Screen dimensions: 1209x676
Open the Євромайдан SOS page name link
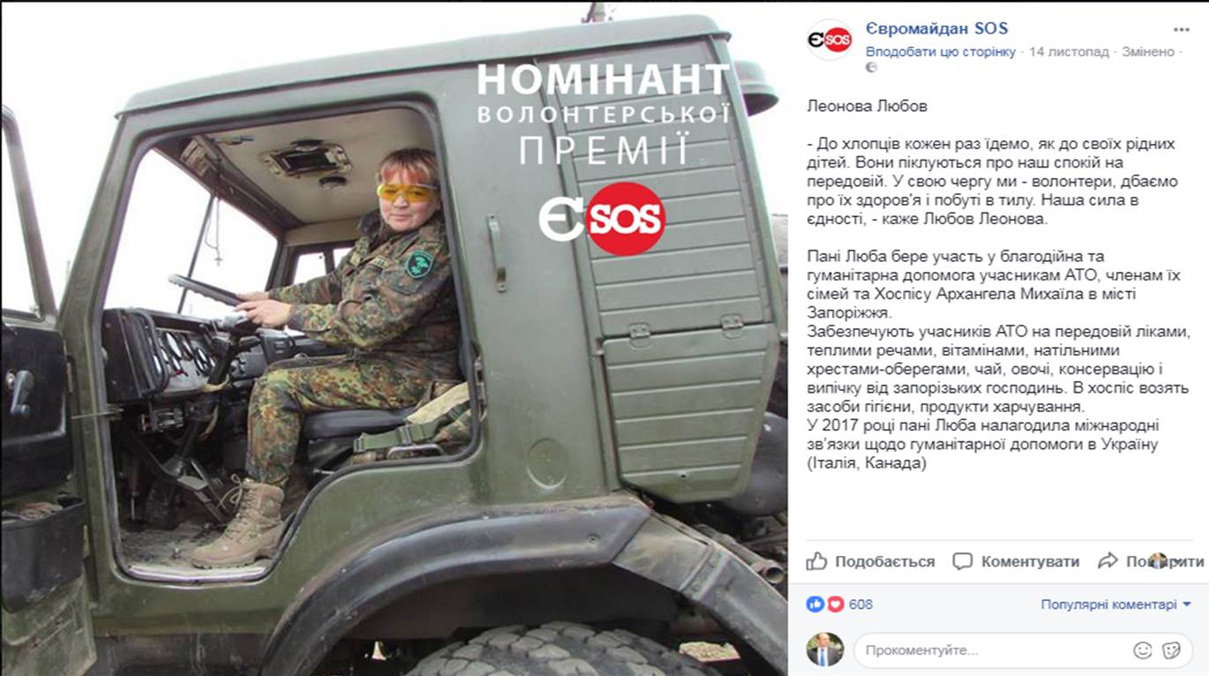tap(937, 28)
